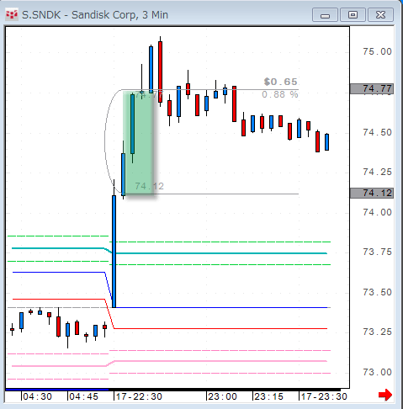
Task: Minimize the S.SNDK chart window
Action: pyautogui.click(x=325, y=15)
